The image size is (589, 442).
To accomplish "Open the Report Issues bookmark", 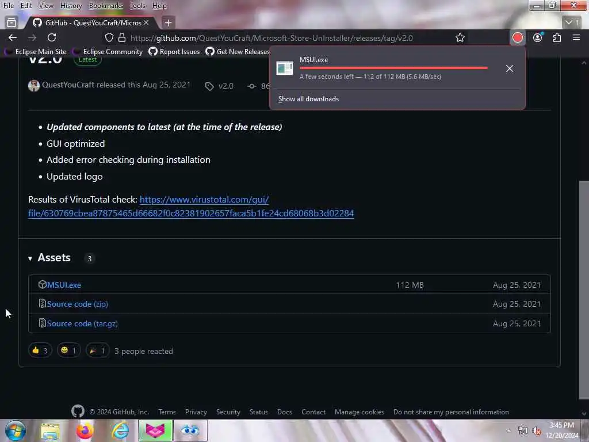I will click(x=174, y=52).
